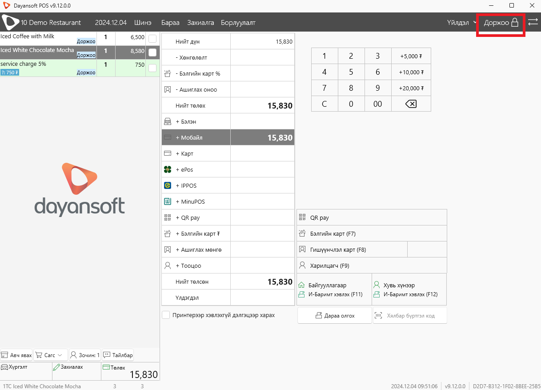Screen dimensions: 541x390
Task: Tick the Iced Coffee with Milk checkbox
Action: point(152,39)
